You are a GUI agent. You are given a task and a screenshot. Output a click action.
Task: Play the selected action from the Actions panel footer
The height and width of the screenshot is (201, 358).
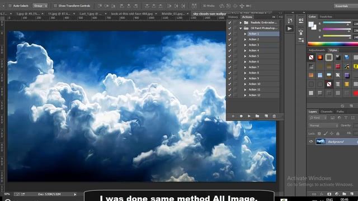249,116
